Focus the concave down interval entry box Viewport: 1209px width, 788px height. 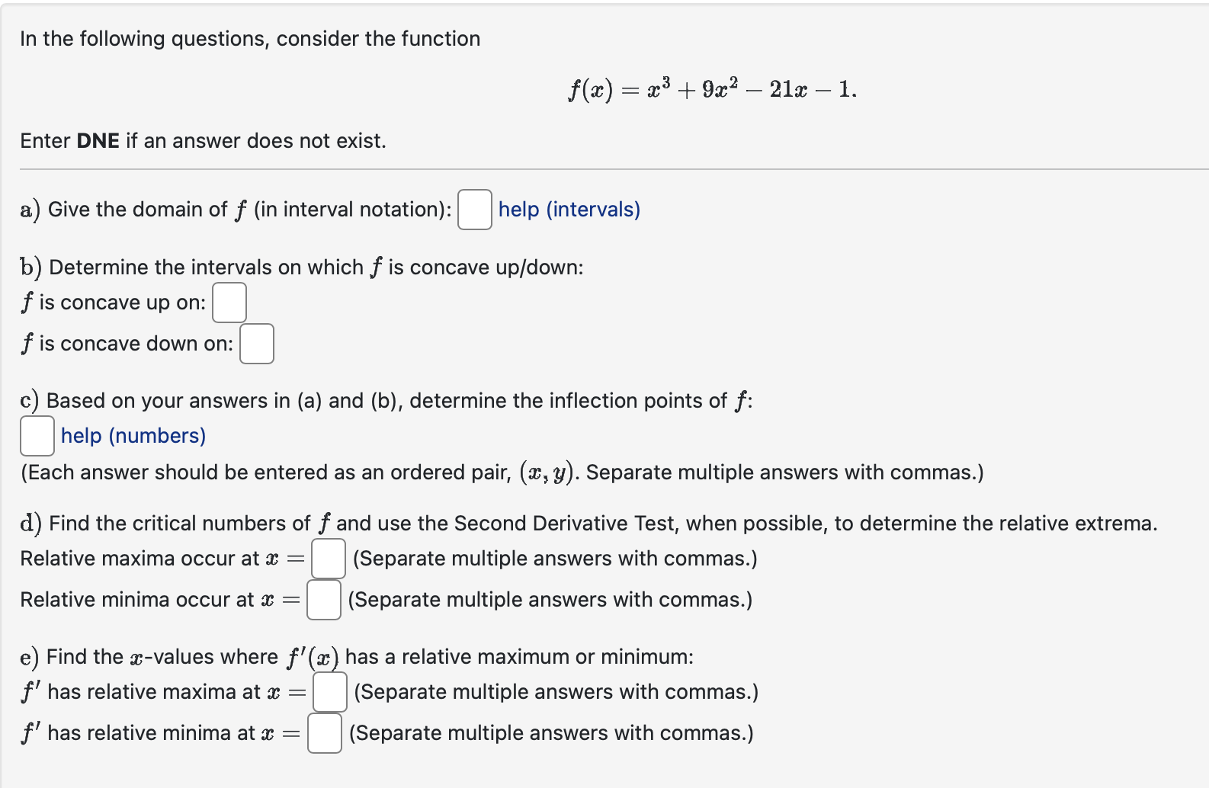pyautogui.click(x=257, y=344)
